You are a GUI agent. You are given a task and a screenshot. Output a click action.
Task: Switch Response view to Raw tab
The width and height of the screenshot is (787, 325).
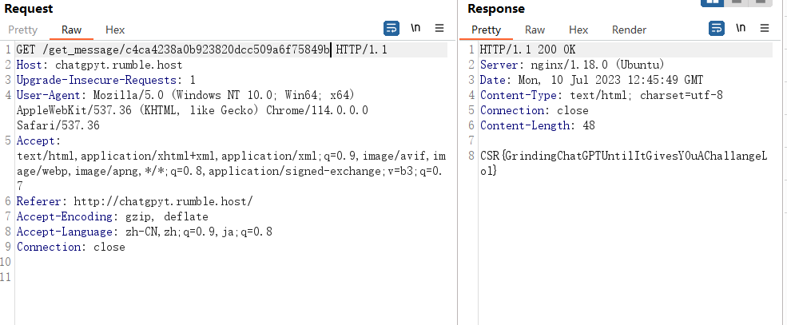[535, 30]
